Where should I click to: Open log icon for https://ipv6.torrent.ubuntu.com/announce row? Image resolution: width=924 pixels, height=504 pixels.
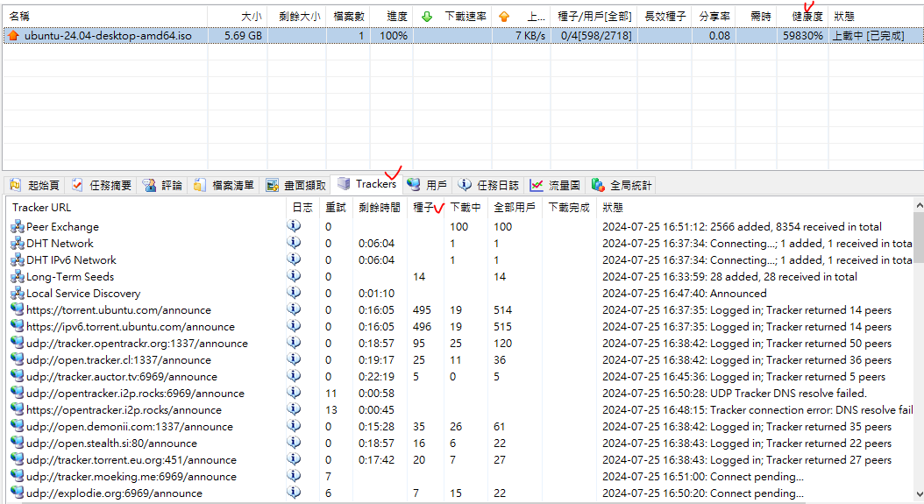[x=294, y=325]
